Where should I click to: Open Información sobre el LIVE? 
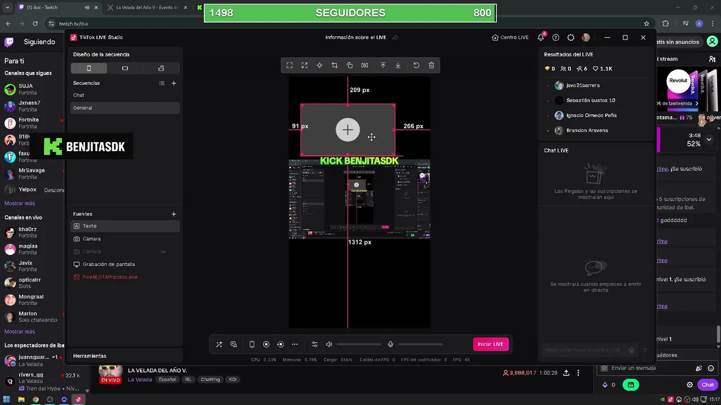click(x=355, y=38)
